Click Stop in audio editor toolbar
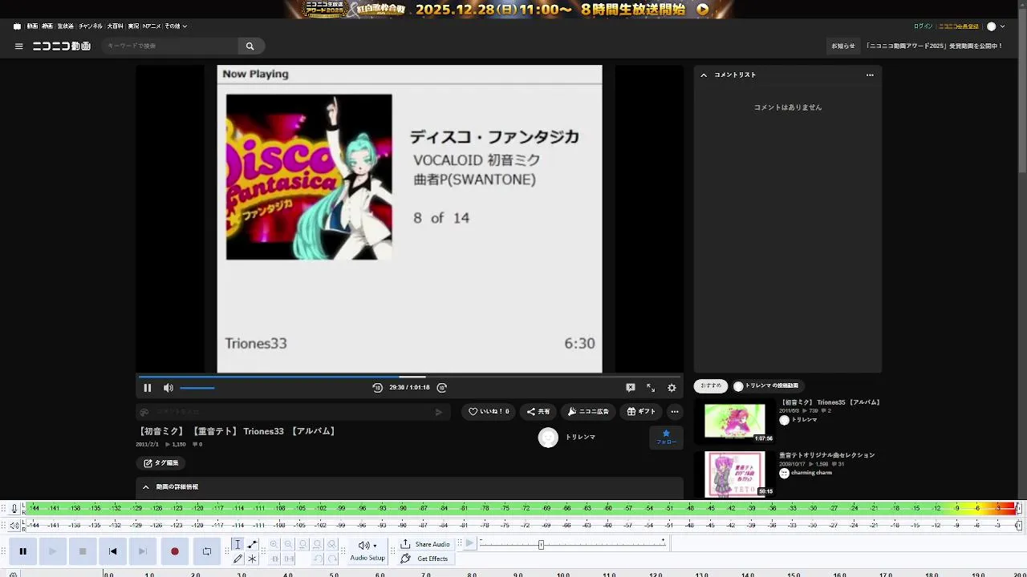This screenshot has height=577, width=1027. 83,551
